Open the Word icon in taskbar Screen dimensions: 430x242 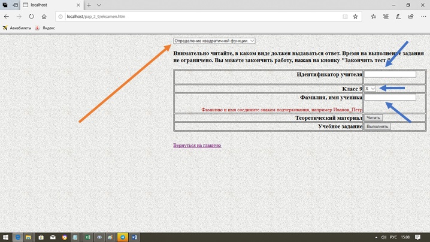click(134, 237)
